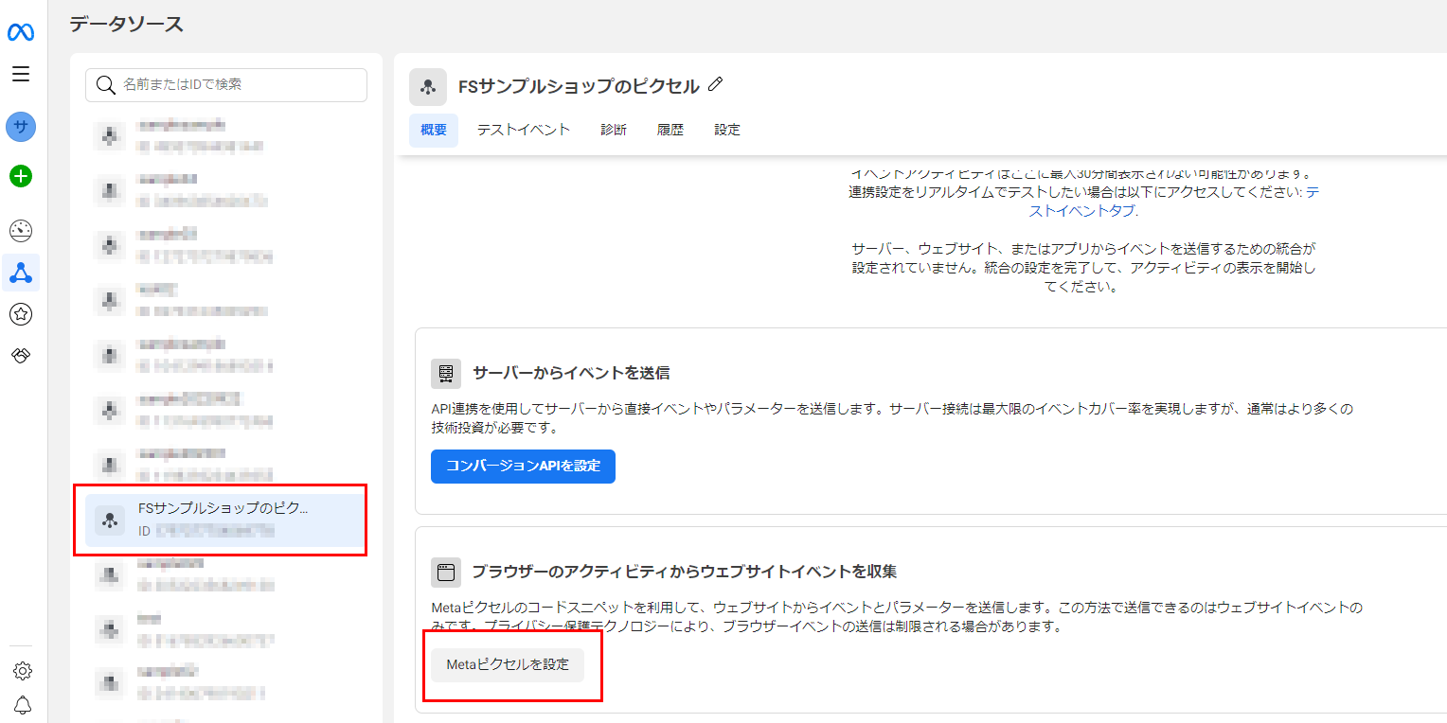
Task: Click the データソース page heading
Action: click(x=127, y=25)
